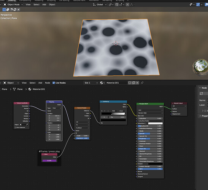Click the remove color stop minus in ColorRamp
Viewport: 208px width, 190px height.
coord(105,111)
